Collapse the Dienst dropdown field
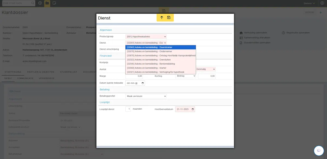Image resolution: width=327 pixels, height=159 pixels. (146, 43)
